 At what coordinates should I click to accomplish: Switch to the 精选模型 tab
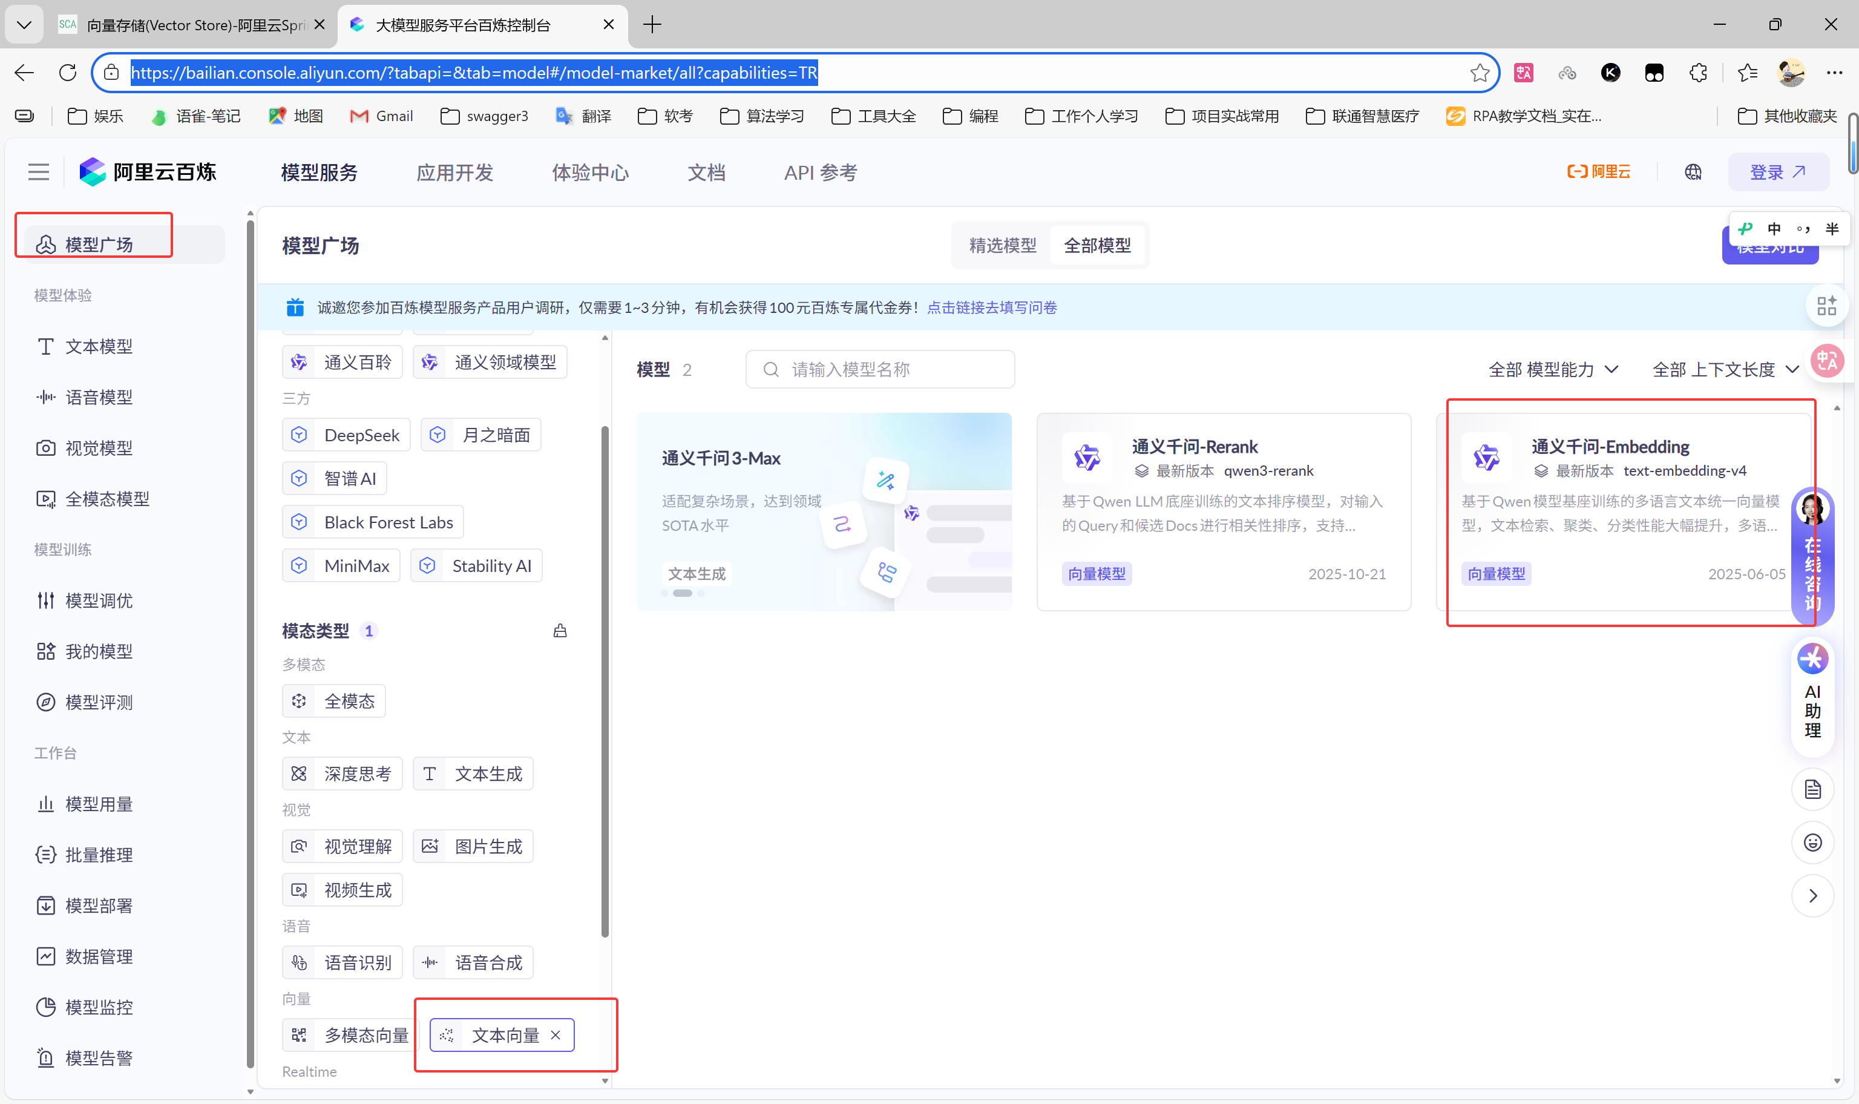point(1002,246)
